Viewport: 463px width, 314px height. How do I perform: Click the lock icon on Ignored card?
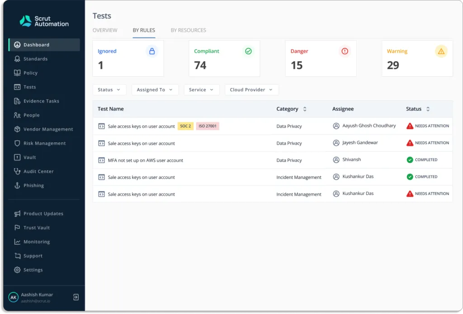point(152,51)
